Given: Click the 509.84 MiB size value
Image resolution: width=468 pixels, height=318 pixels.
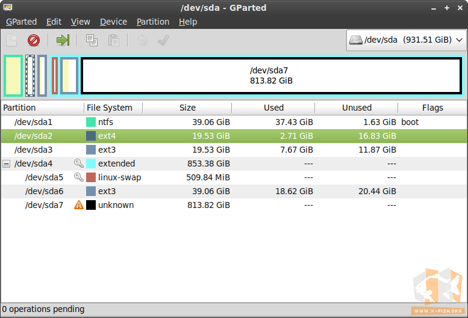Looking at the screenshot, I should (x=208, y=177).
